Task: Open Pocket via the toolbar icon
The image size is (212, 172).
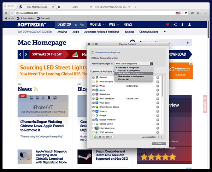Action: tap(192, 13)
